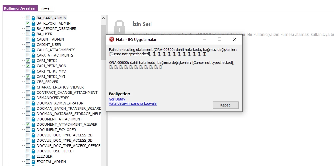This screenshot has width=334, height=166.
Task: Enable the CARI_YETKI_MYD checkbox
Action: pyautogui.click(x=28, y=71)
